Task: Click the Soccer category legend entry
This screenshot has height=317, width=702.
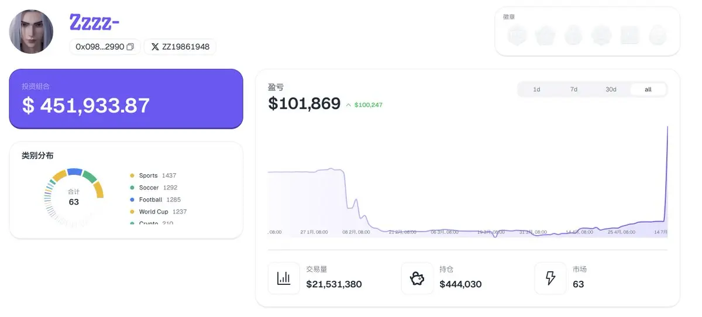Action: click(x=153, y=188)
